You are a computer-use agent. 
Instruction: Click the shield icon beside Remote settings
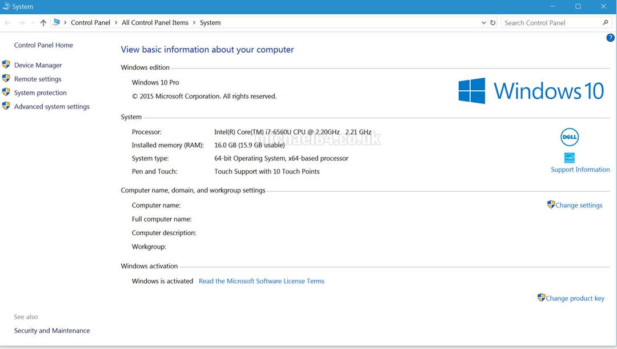(6, 78)
